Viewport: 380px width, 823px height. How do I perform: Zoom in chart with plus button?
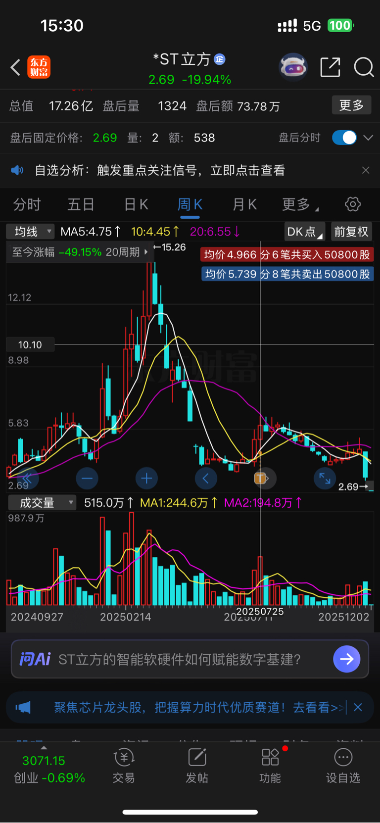point(146,478)
